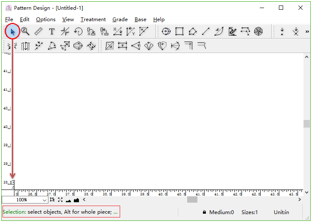This screenshot has height=223, width=312.
Task: Click the scroll right arrow button
Action: pos(300,199)
